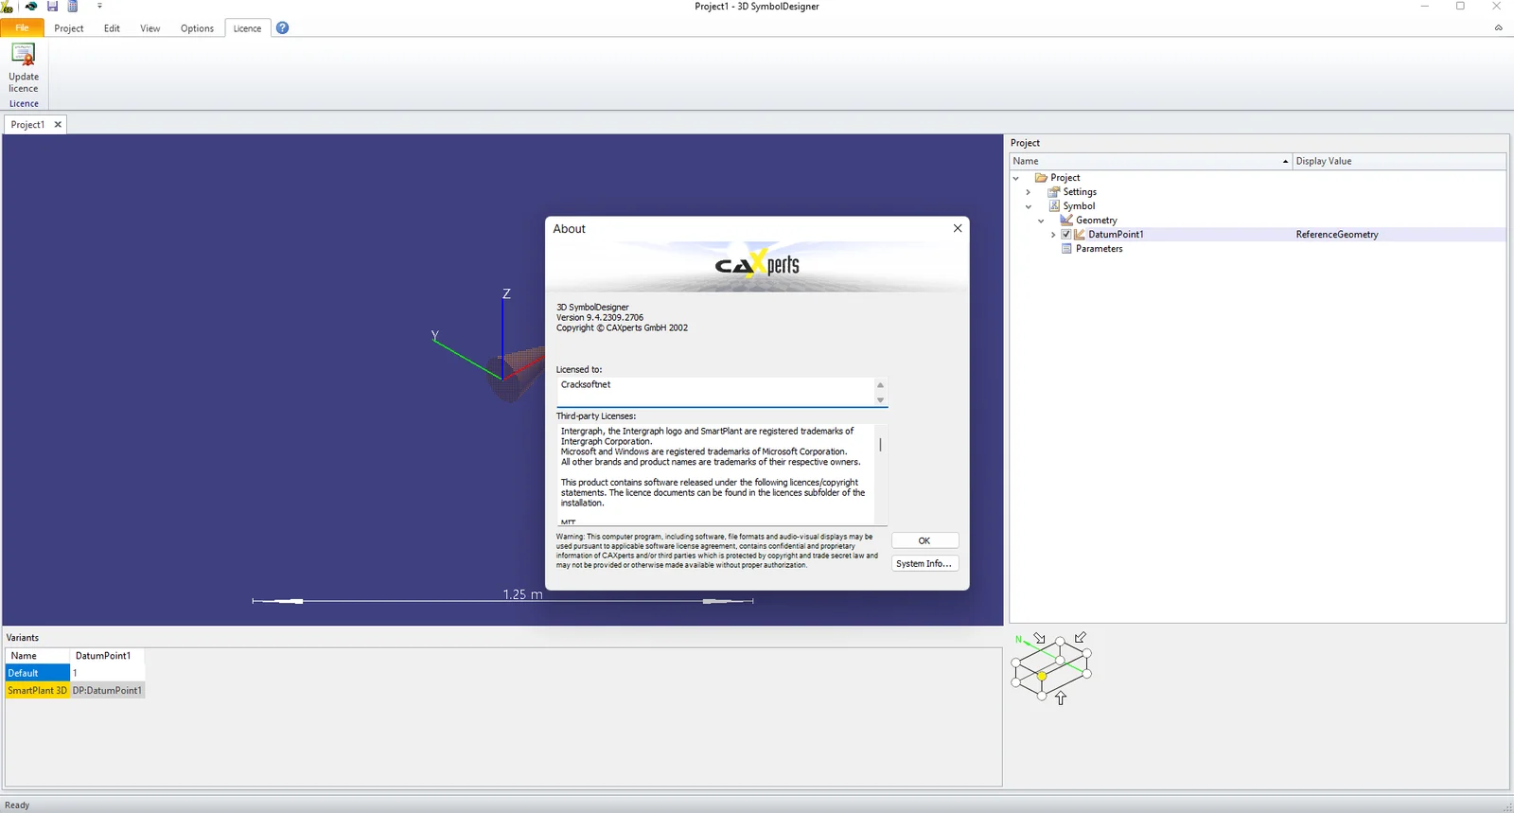Click the Project folder icon in tree
This screenshot has width=1514, height=813.
coord(1041,178)
